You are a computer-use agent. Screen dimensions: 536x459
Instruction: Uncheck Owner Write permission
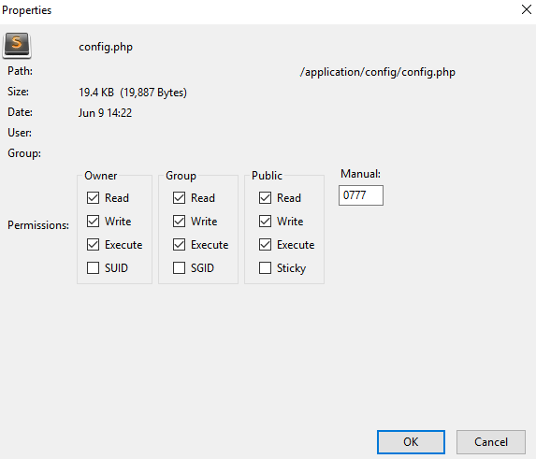click(x=93, y=222)
